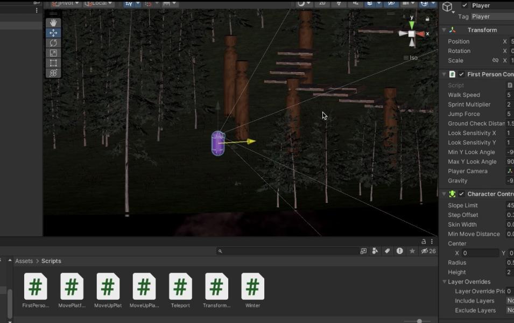The width and height of the screenshot is (514, 323).
Task: Open the Project panel three-dot menu
Action: pyautogui.click(x=432, y=242)
